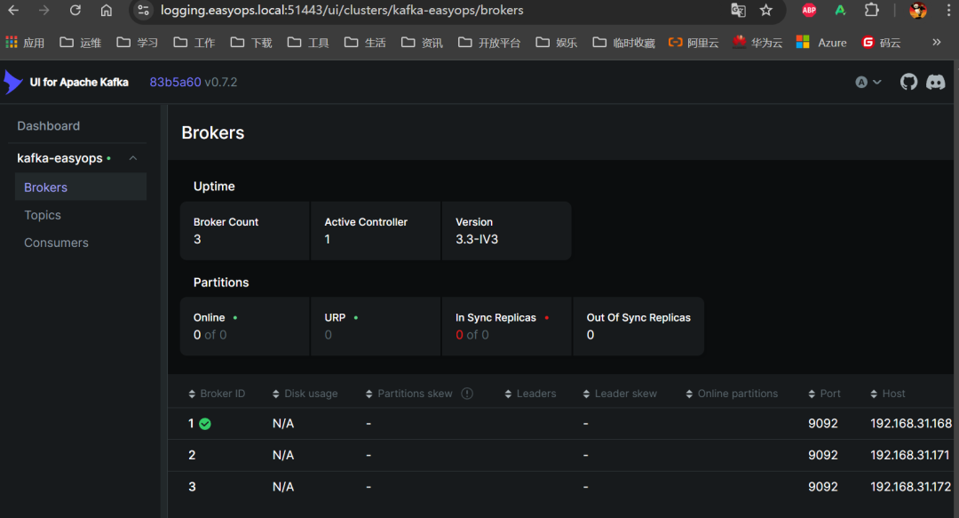The image size is (959, 518).
Task: Open the 运维 bookmark folder
Action: (81, 43)
